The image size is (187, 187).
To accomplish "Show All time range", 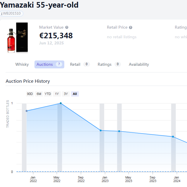I will point(75,94).
